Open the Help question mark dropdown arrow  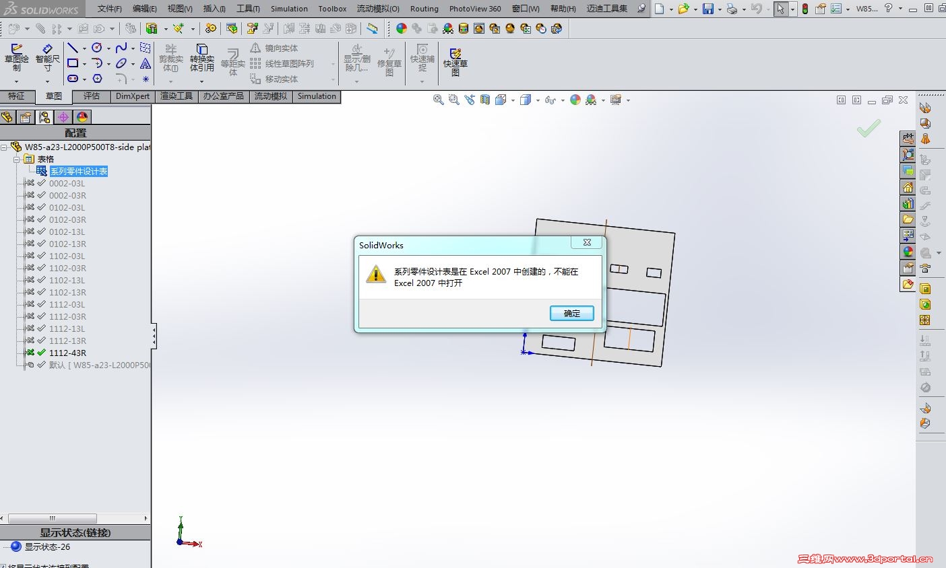900,9
